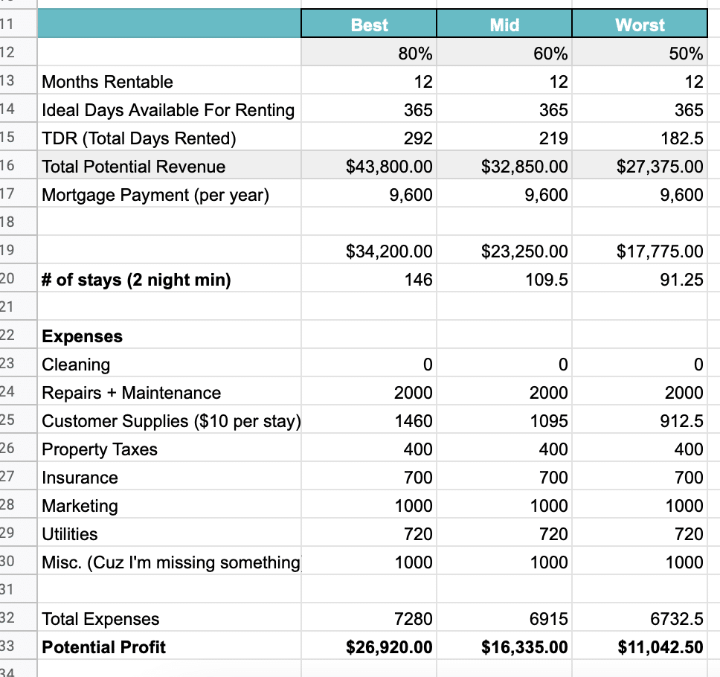Select the # of stays label cell
The image size is (720, 677).
tap(169, 279)
